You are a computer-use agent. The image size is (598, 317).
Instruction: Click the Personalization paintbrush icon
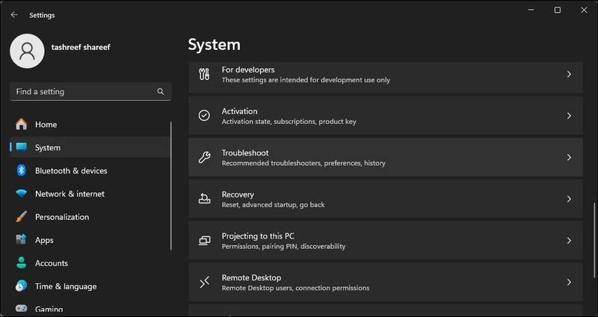pyautogui.click(x=21, y=217)
